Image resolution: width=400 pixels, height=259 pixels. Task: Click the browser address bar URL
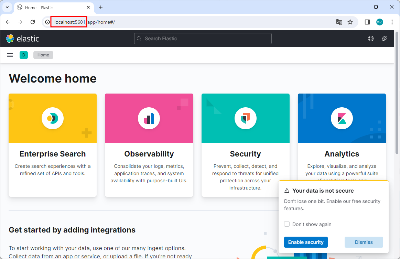pyautogui.click(x=85, y=22)
